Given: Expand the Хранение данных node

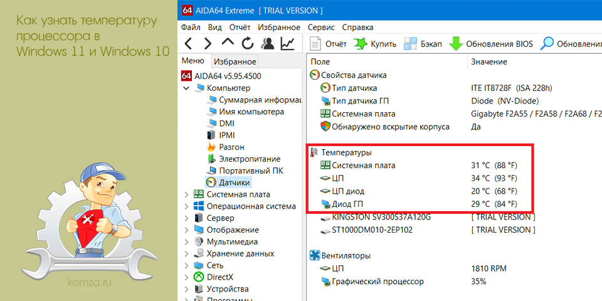Looking at the screenshot, I should (186, 254).
